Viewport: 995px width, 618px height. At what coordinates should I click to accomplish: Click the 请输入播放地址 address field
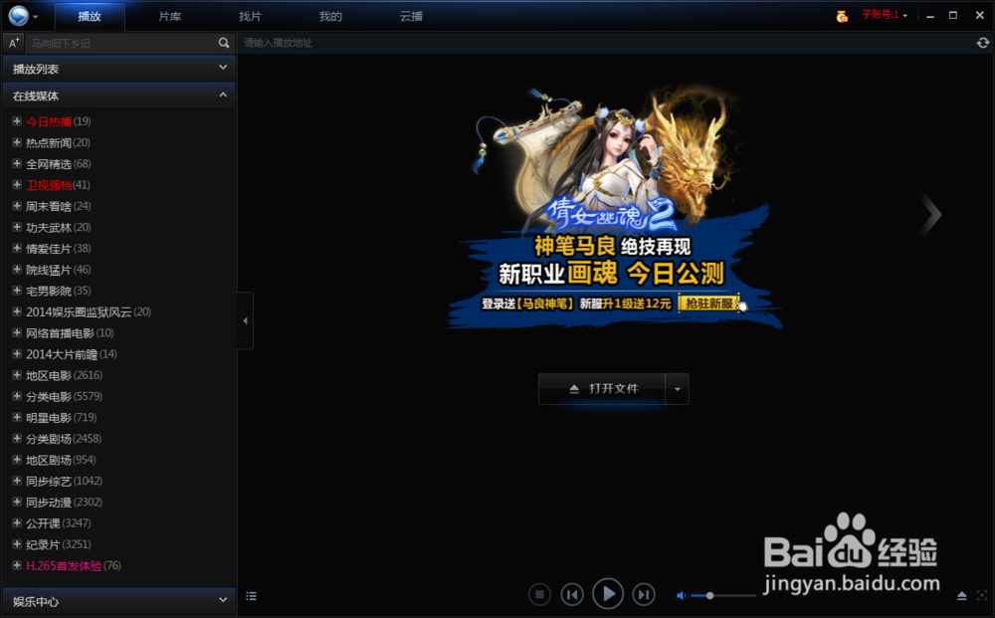coord(606,43)
